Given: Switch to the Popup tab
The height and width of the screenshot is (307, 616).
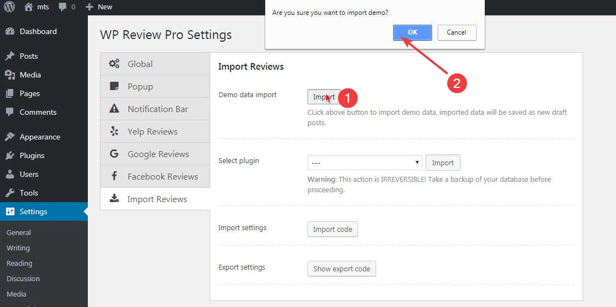Looking at the screenshot, I should pos(155,86).
